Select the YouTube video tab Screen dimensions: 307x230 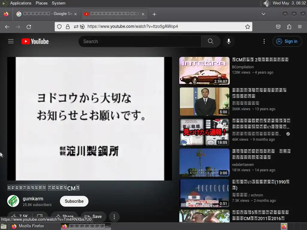click(115, 14)
